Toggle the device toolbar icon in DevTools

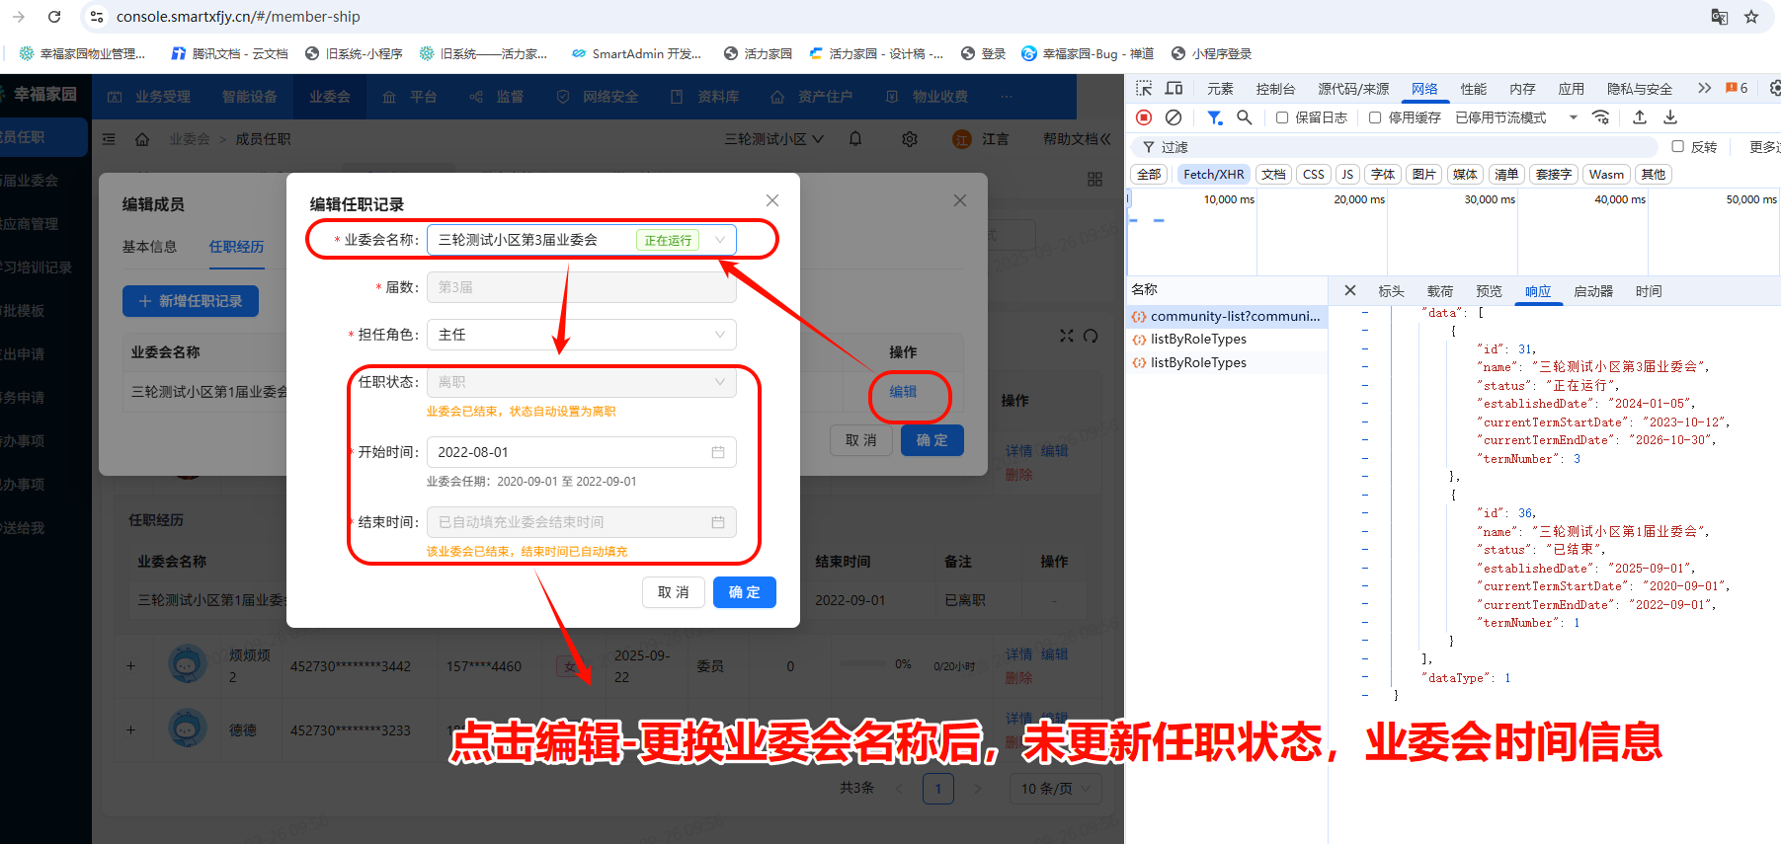point(1174,88)
